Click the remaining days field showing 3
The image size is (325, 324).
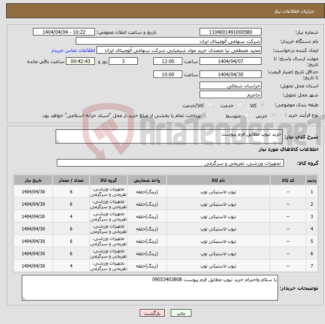pos(123,61)
